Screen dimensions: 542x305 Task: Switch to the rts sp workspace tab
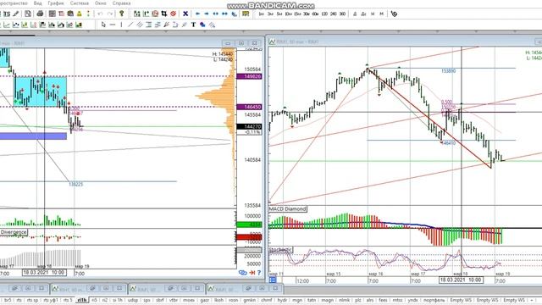coord(32,300)
